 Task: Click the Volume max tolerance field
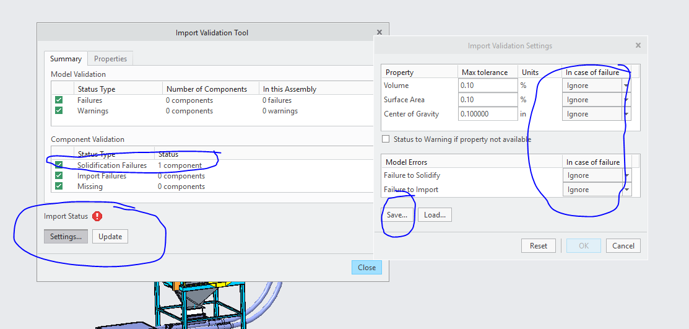click(488, 86)
